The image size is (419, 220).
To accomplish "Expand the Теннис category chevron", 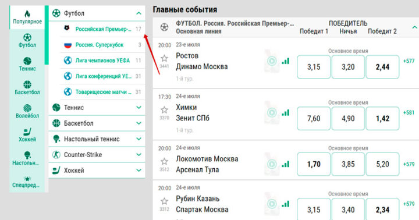I will coord(139,108).
